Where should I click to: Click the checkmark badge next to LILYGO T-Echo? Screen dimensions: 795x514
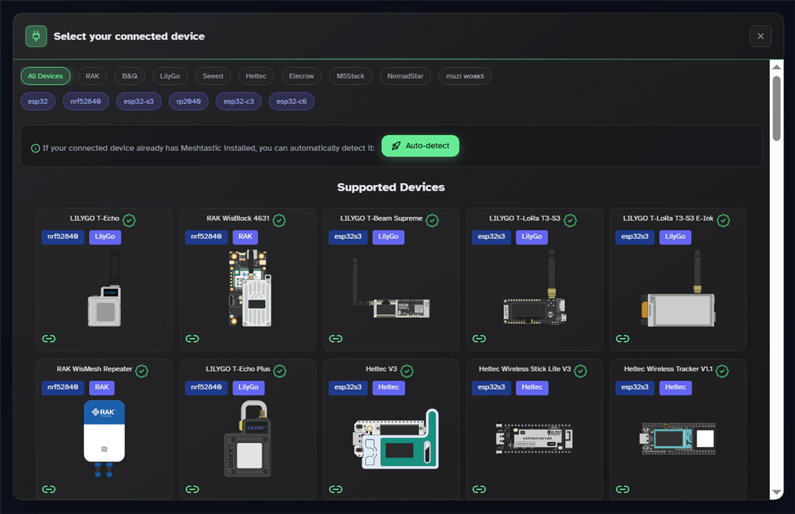pyautogui.click(x=130, y=220)
